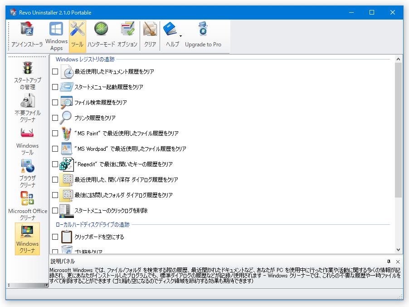Screen dimensions: 409x307
Task: Select Windows クリーナ in the sidebar
Action: 27,239
